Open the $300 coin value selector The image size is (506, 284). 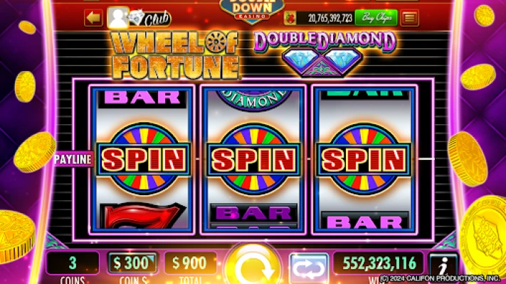pos(132,263)
